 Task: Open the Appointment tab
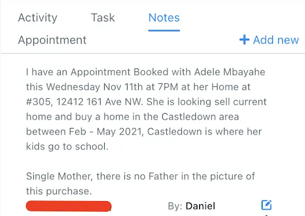(52, 40)
